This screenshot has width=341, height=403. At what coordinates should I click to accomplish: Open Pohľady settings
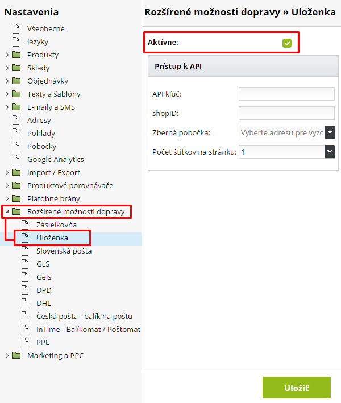tap(41, 133)
